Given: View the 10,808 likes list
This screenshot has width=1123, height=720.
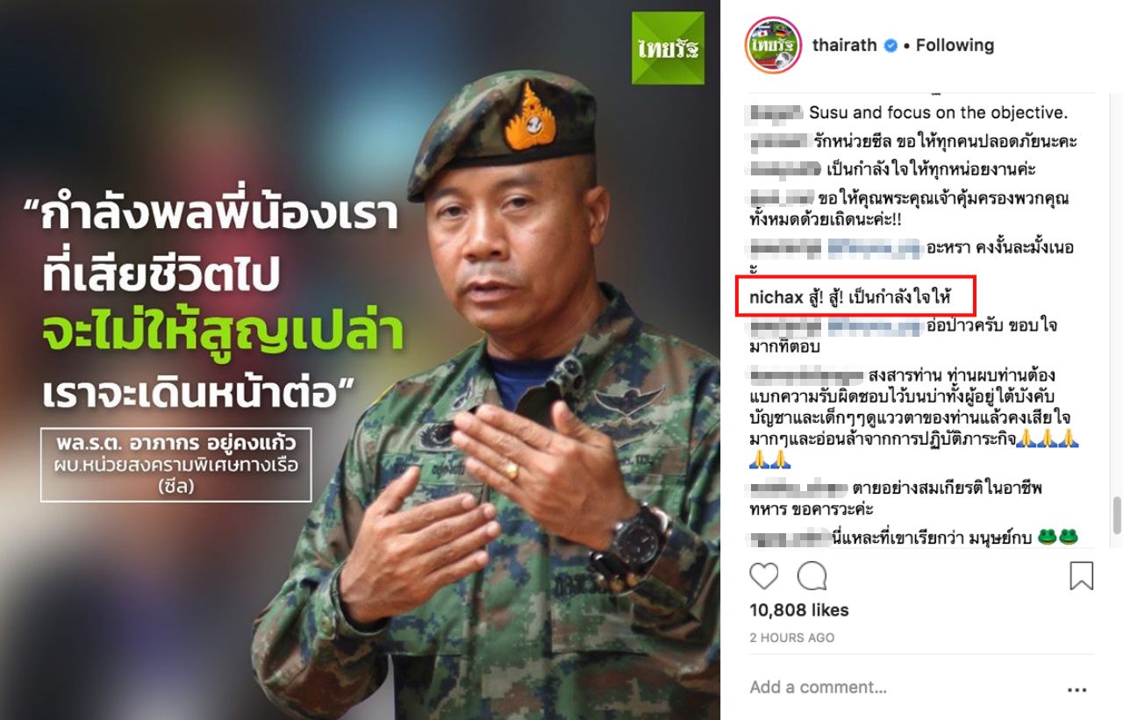Looking at the screenshot, I should pyautogui.click(x=799, y=610).
